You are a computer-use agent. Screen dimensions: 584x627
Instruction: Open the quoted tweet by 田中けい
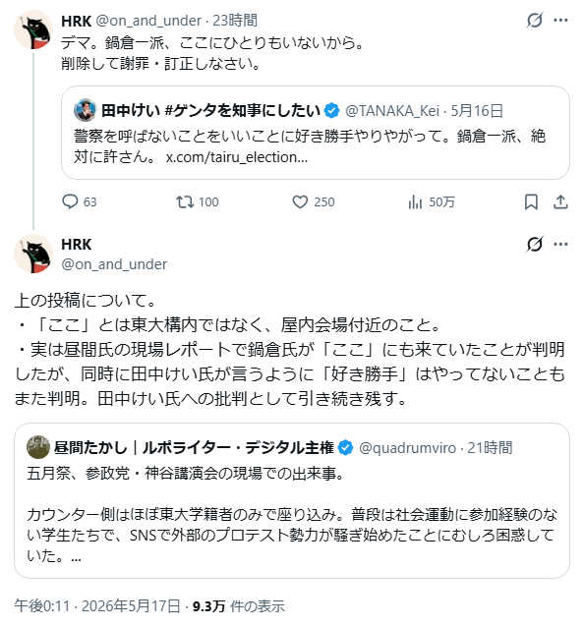click(x=316, y=133)
